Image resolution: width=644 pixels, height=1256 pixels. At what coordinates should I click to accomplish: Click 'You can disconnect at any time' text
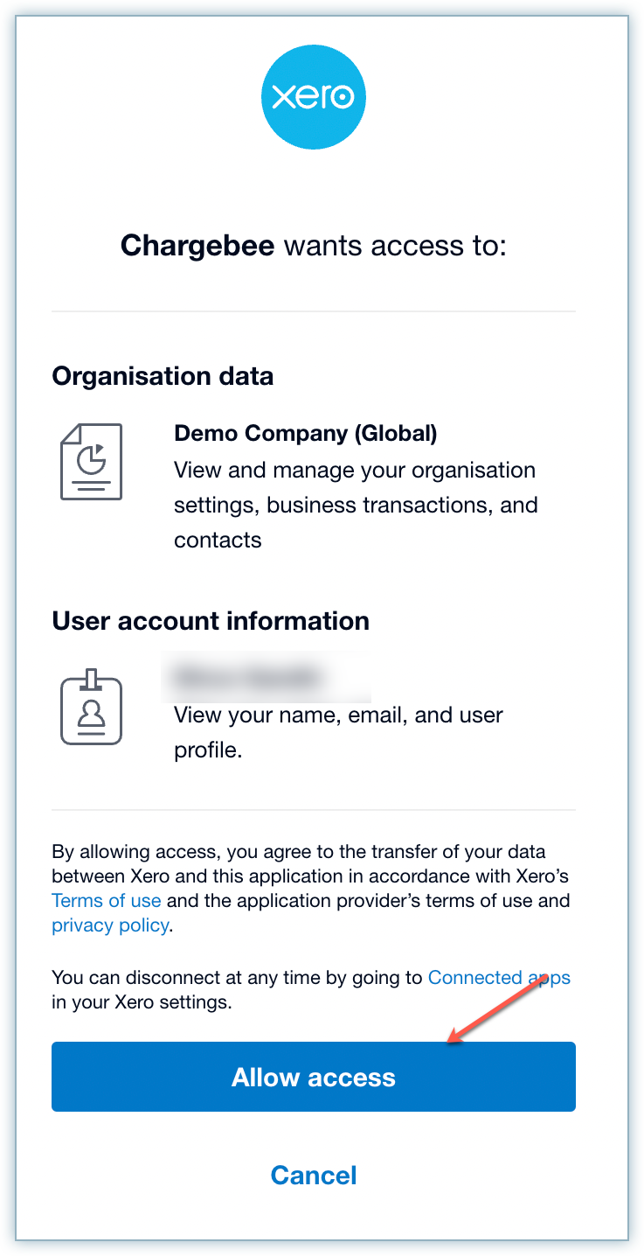(x=239, y=978)
